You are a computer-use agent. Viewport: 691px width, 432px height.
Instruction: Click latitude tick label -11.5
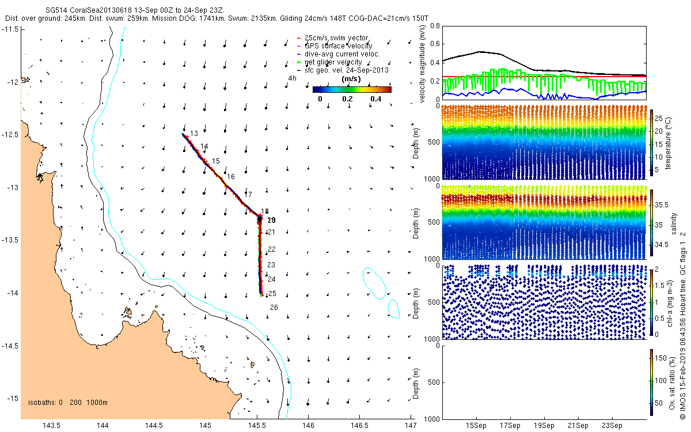coord(10,29)
